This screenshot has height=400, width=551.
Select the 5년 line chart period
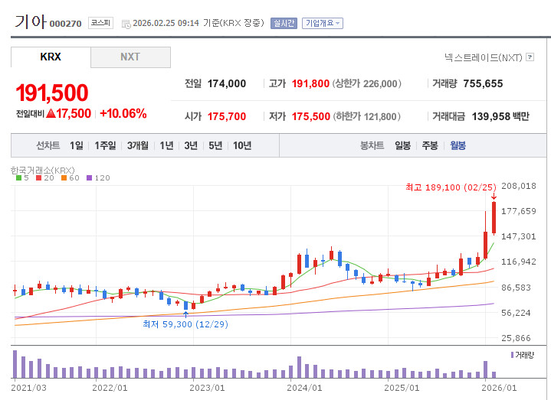[215, 145]
